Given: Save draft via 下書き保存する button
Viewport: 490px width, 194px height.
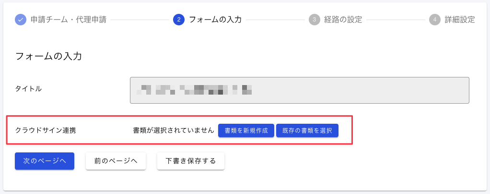Looking at the screenshot, I should [191, 161].
